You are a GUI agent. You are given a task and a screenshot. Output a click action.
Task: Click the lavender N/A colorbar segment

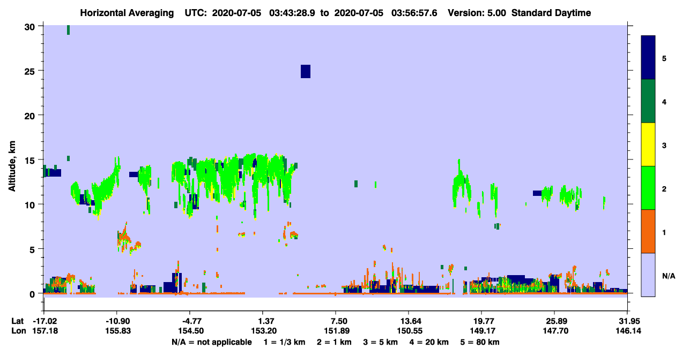click(x=648, y=275)
